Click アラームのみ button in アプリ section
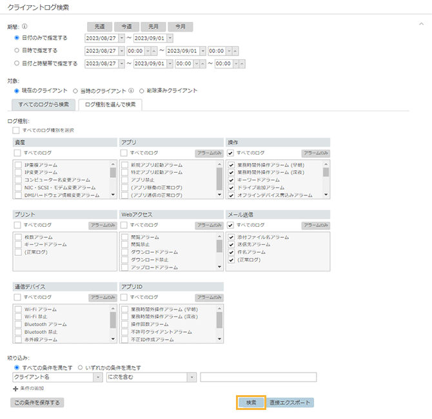The height and width of the screenshot is (419, 432). click(209, 153)
